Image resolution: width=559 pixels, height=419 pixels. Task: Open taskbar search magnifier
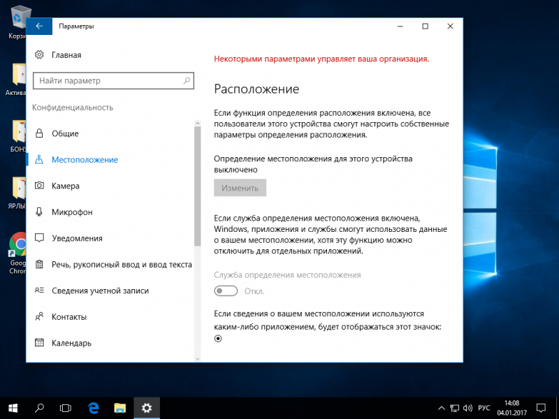point(39,408)
